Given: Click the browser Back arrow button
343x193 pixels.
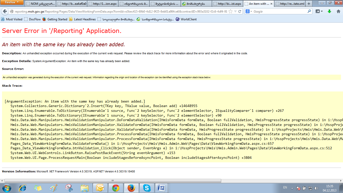Looking at the screenshot, I should (x=5, y=12).
